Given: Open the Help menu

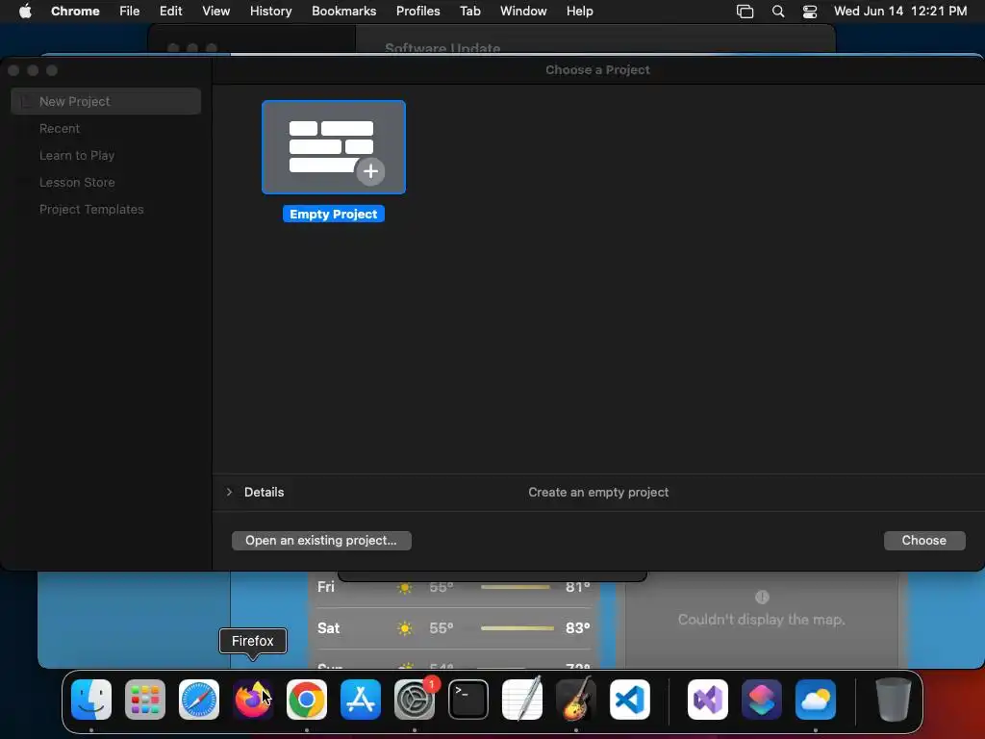Looking at the screenshot, I should 579,11.
